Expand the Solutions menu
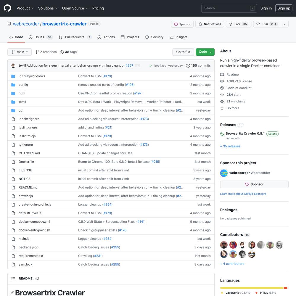This screenshot has height=296, width=296. (x=48, y=8)
